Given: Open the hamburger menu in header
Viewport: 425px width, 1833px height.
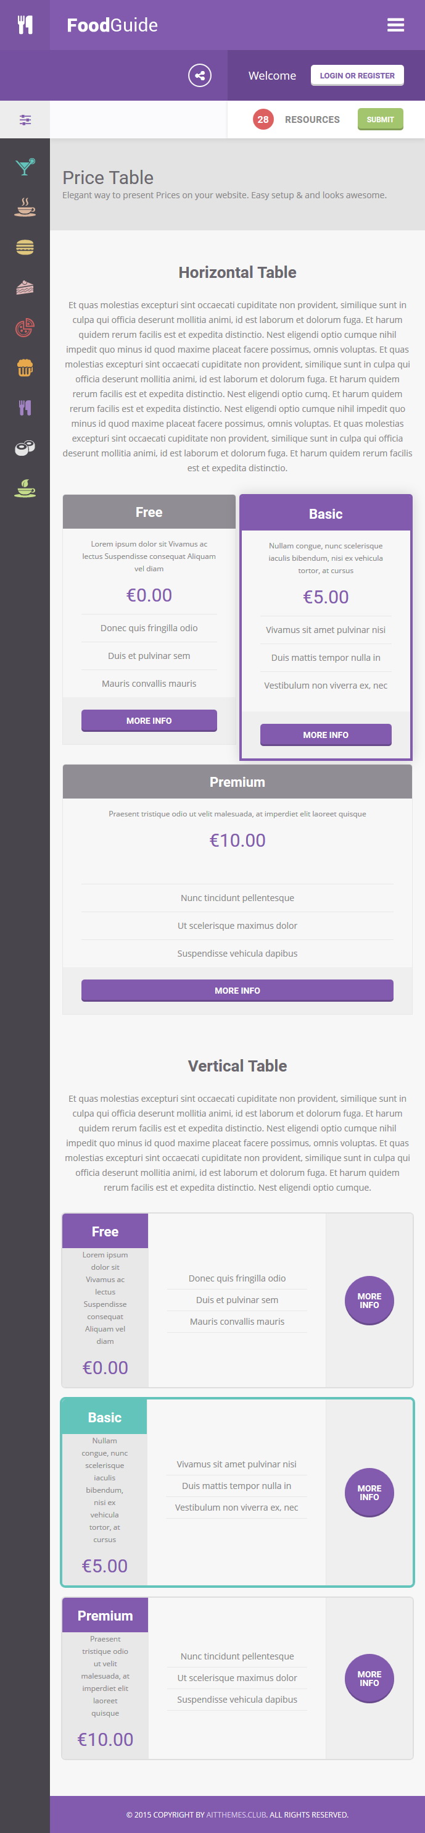Looking at the screenshot, I should point(395,25).
